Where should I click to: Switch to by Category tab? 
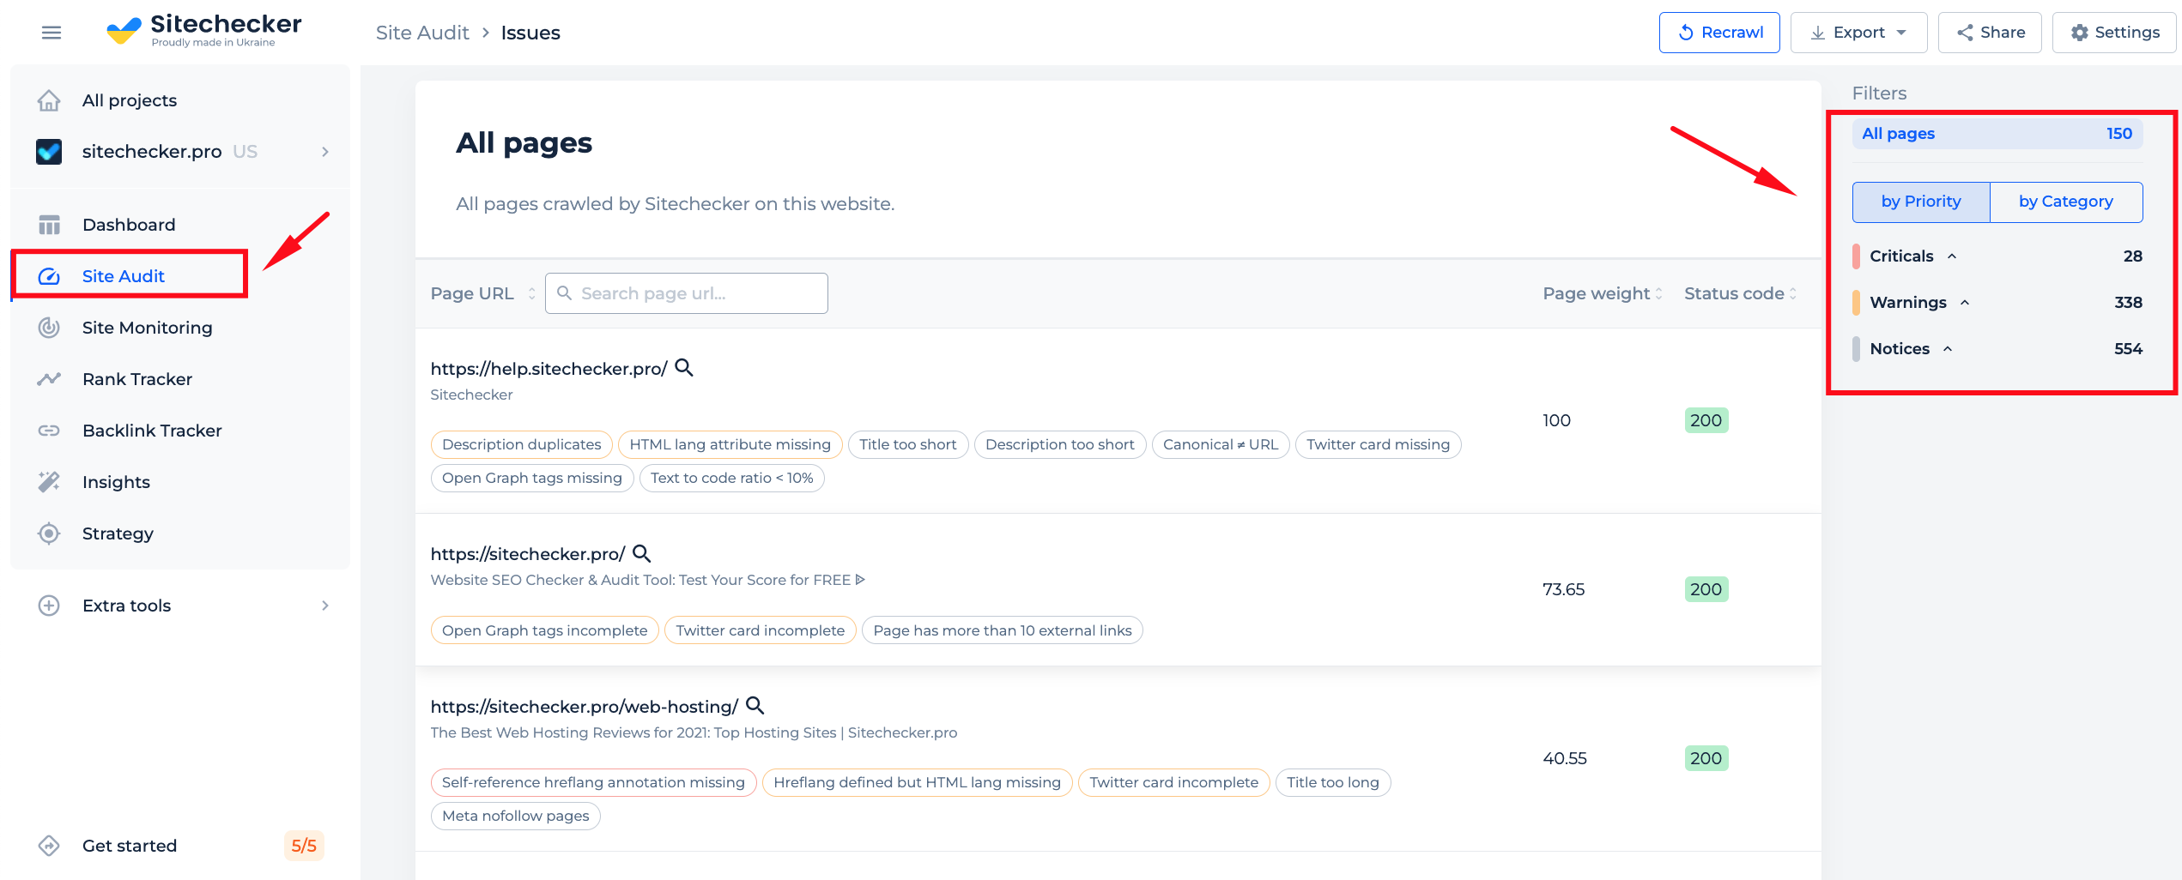click(2066, 202)
